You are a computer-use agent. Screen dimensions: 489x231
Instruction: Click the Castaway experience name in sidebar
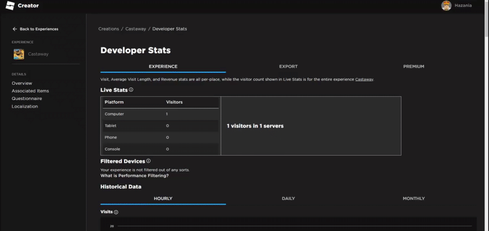tap(38, 54)
